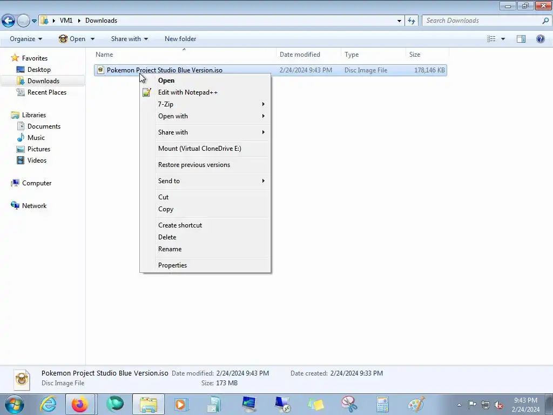Viewport: 553px width, 415px height.
Task: Select Favorites in the navigation pane
Action: [35, 58]
